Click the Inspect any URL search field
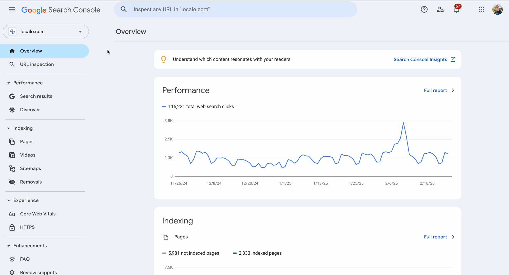Viewport: 509px width, 275px height. click(x=239, y=10)
